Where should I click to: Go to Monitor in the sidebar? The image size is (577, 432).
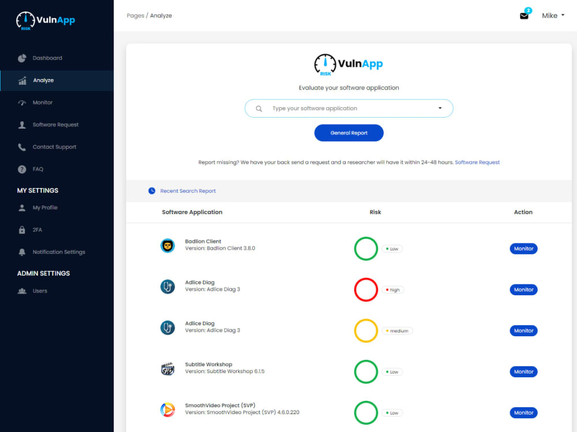pyautogui.click(x=57, y=103)
